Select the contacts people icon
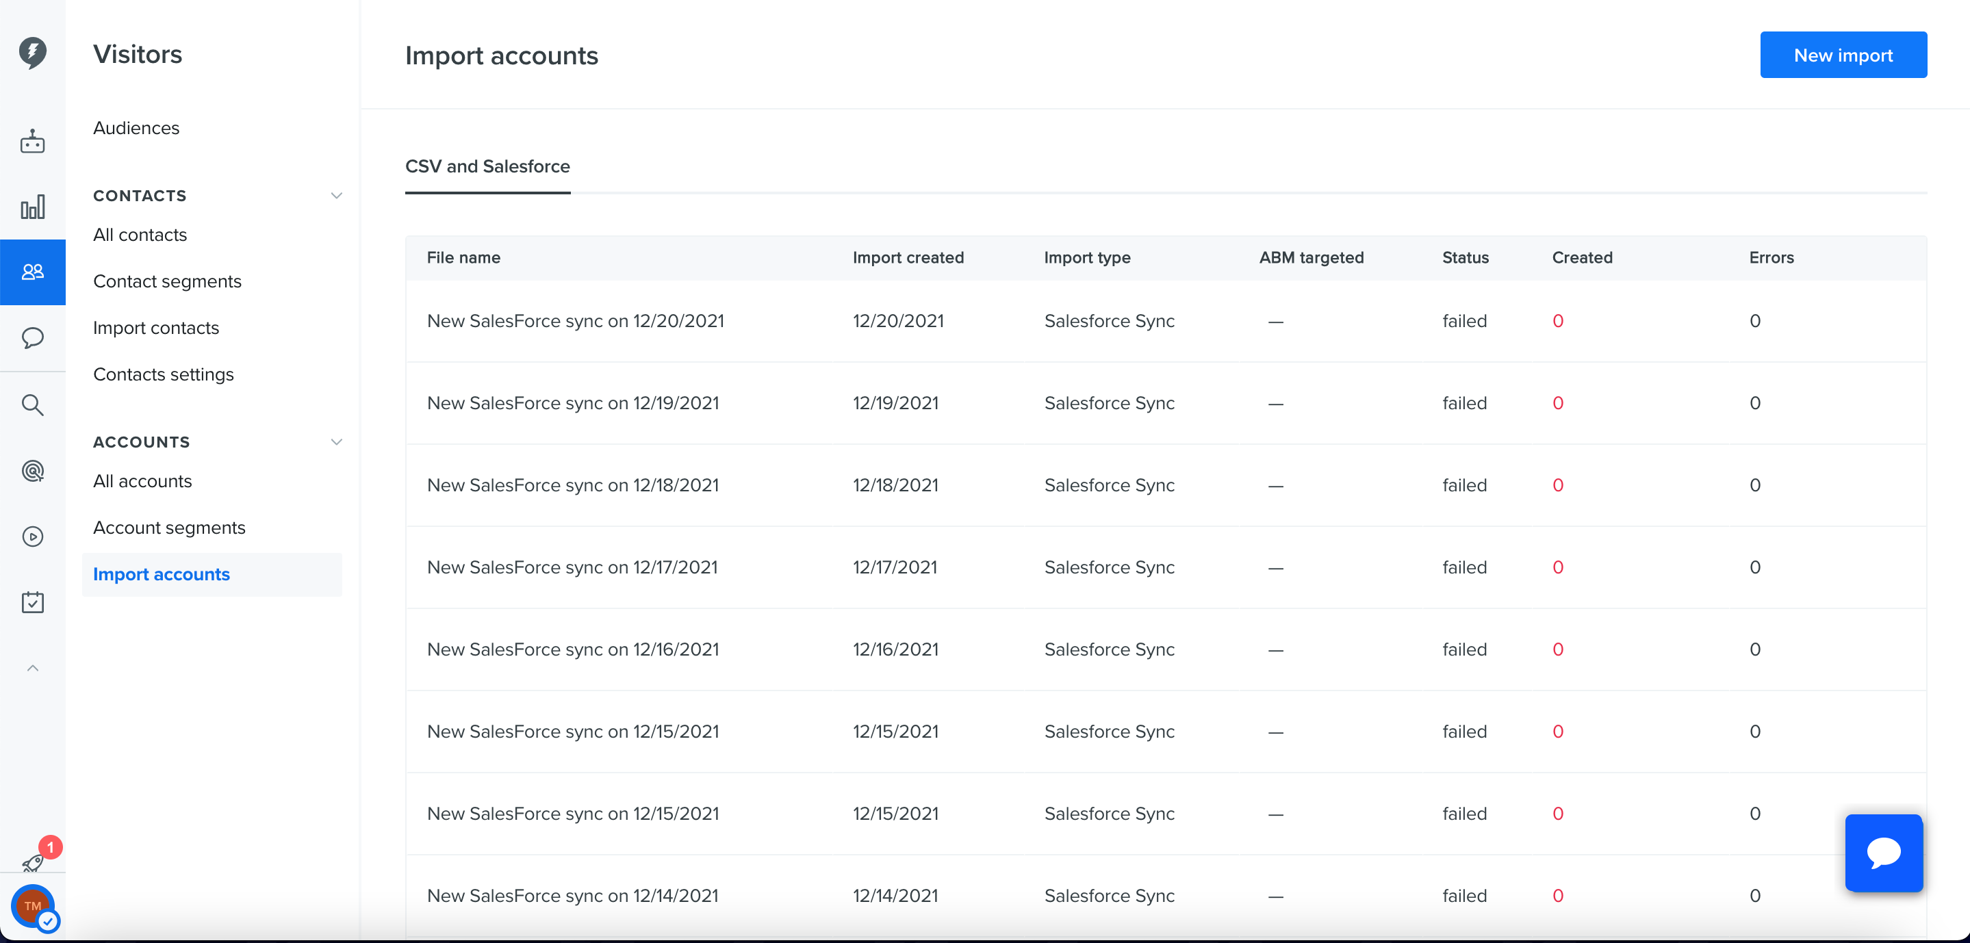1970x943 pixels. point(32,272)
